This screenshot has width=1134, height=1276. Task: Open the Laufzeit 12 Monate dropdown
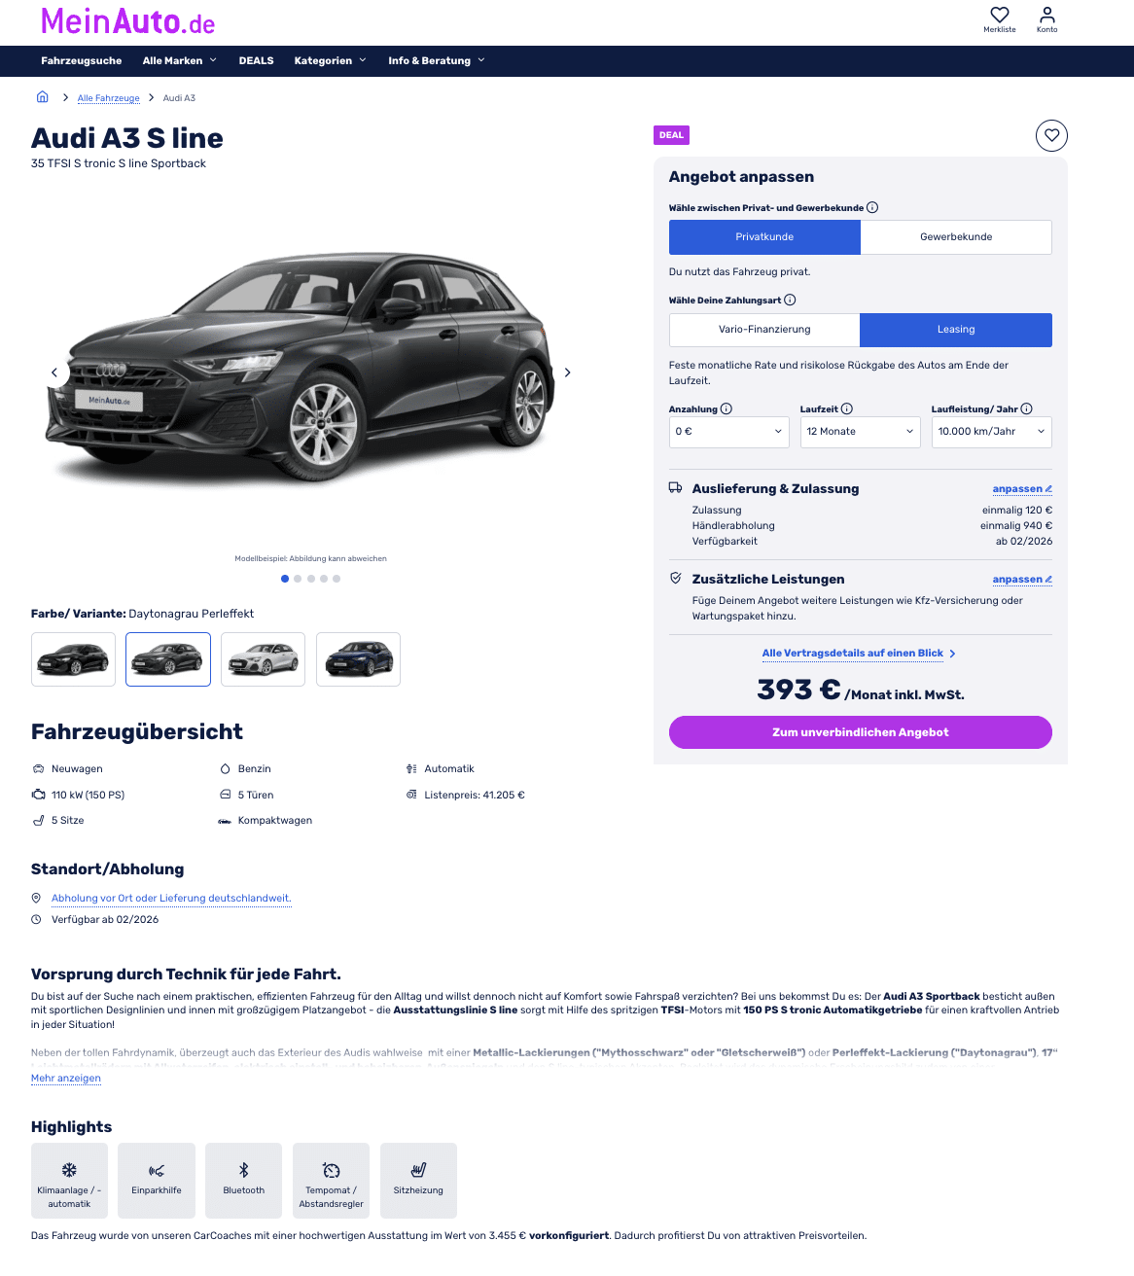pyautogui.click(x=861, y=432)
